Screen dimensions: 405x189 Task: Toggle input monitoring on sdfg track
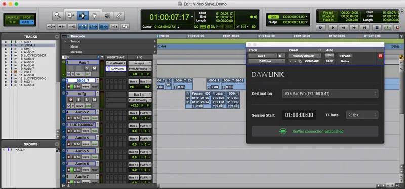[x=79, y=99]
